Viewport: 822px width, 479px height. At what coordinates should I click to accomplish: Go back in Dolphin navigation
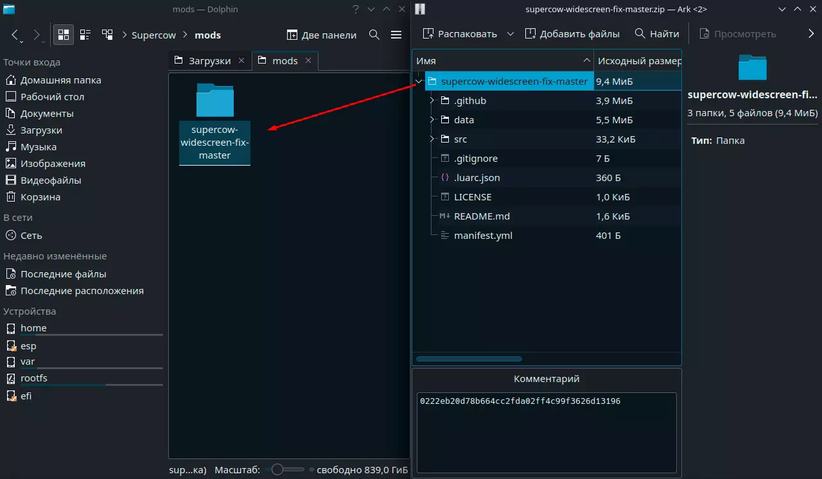(x=15, y=35)
